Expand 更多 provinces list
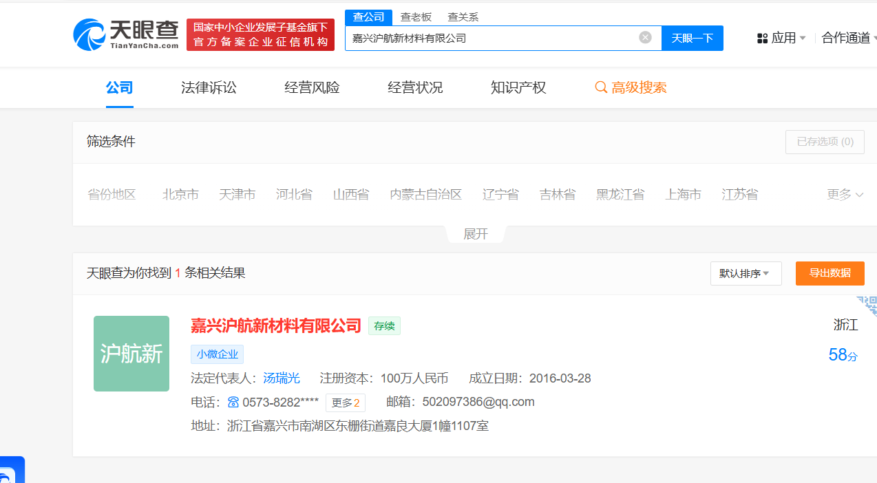 845,195
